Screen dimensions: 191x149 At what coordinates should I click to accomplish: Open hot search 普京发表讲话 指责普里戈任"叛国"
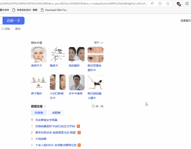tap(56, 132)
